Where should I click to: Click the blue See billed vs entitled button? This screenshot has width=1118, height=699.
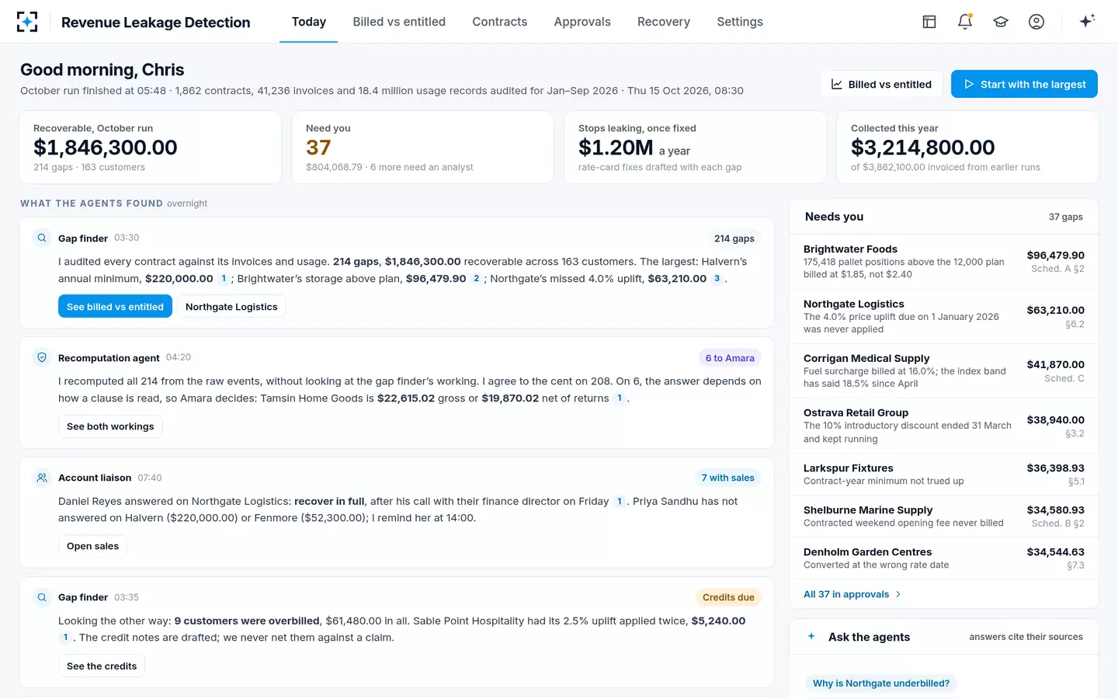(x=115, y=307)
